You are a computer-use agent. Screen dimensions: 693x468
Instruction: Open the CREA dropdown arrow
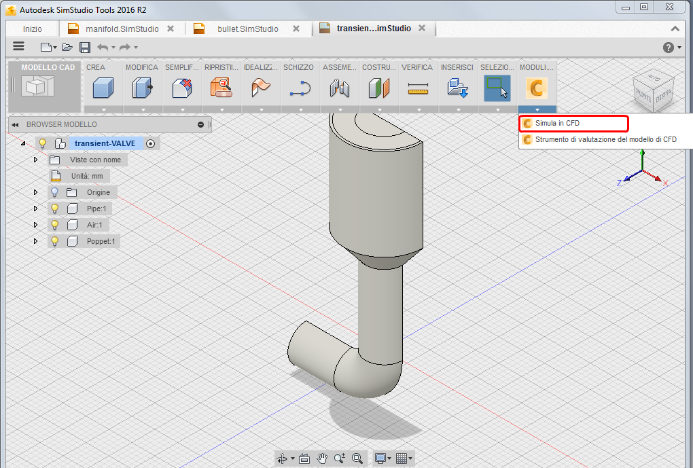103,109
